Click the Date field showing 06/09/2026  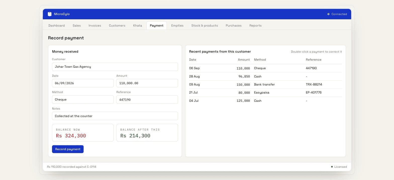tap(83, 83)
